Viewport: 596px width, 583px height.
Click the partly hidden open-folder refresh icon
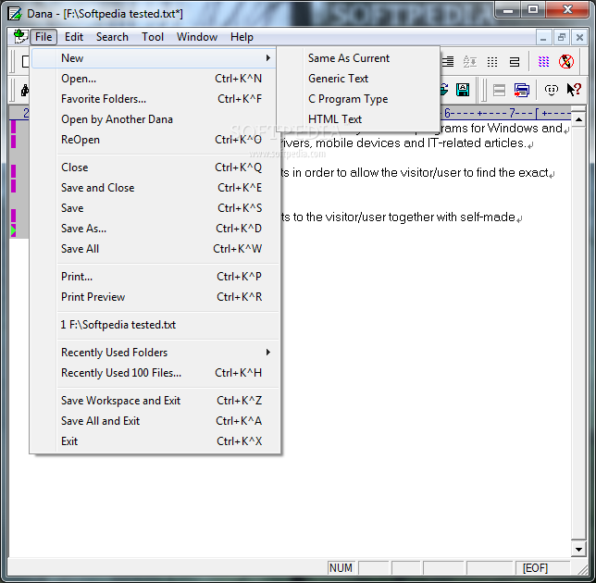coord(444,90)
